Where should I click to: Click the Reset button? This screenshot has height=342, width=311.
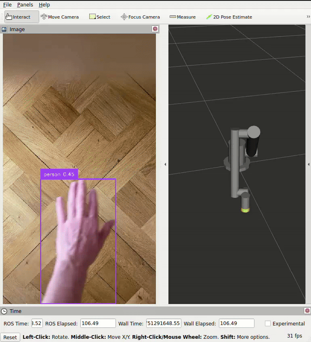(x=10, y=337)
